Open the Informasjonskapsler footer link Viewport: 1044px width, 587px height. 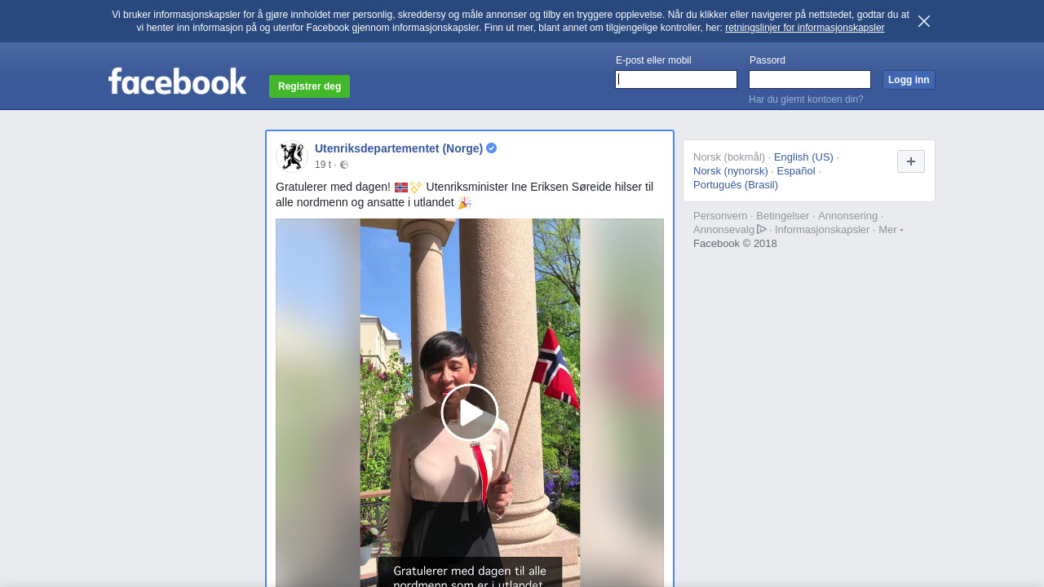pyautogui.click(x=822, y=230)
